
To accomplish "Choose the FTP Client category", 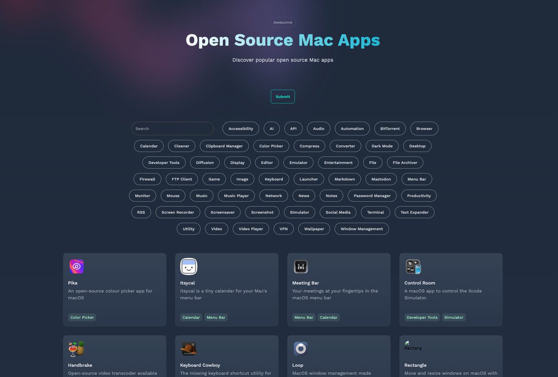I will (x=182, y=179).
